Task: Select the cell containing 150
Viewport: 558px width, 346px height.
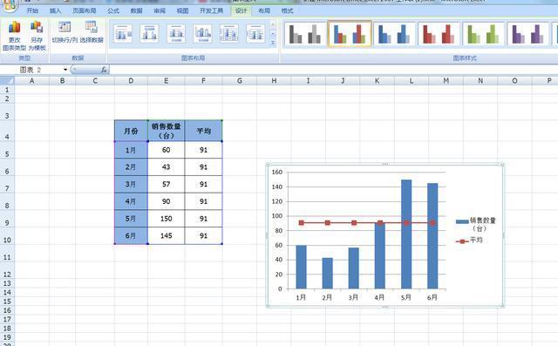Action: 167,219
